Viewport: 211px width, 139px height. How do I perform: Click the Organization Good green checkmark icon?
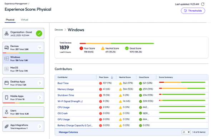39,34
